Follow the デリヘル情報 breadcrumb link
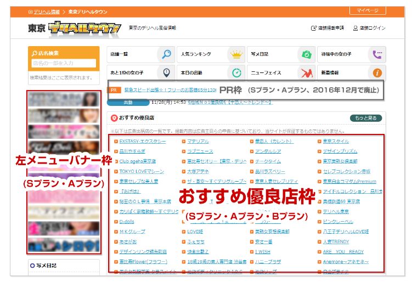The width and height of the screenshot is (412, 287). pos(47,12)
